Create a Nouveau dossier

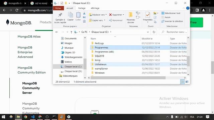tap(131, 18)
